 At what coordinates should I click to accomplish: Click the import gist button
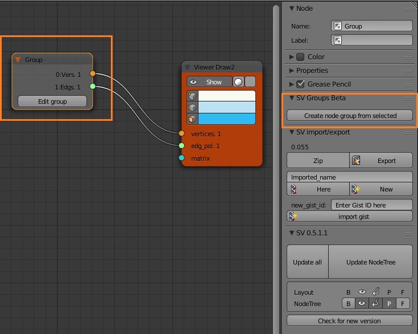pos(350,217)
